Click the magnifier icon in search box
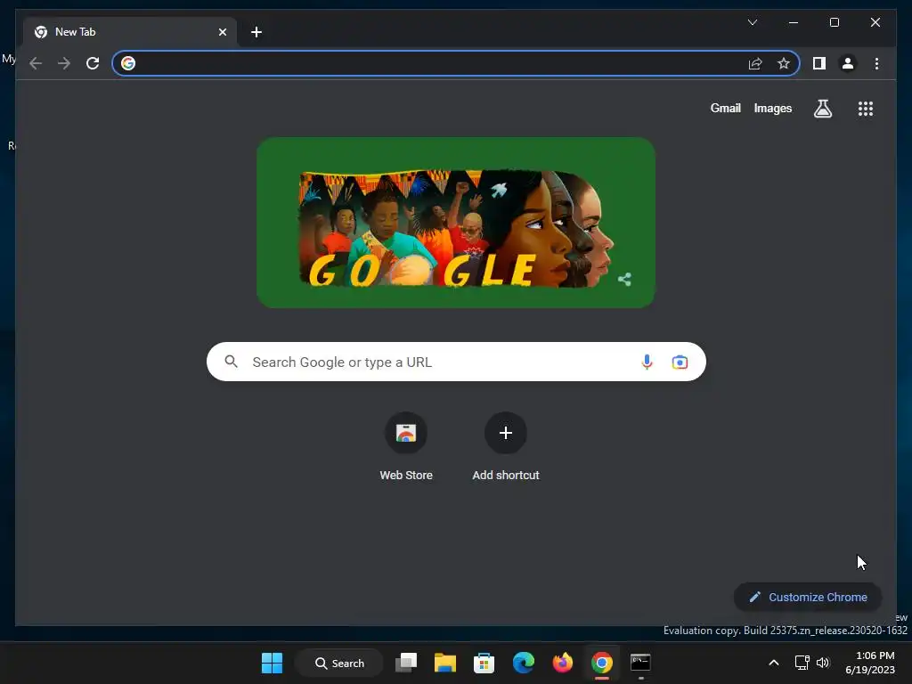 click(x=231, y=362)
